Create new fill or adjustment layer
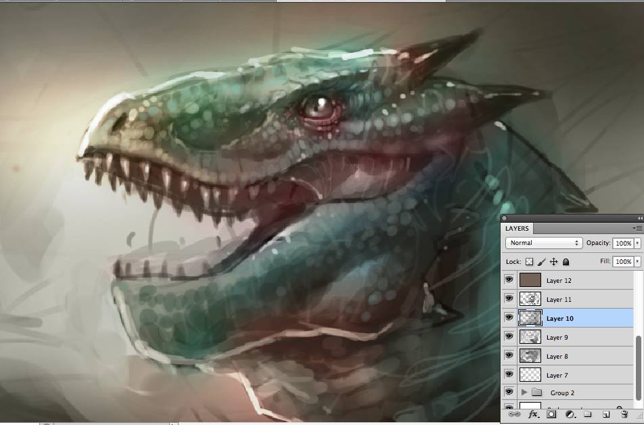Screen dimensions: 644x425 tap(570, 414)
